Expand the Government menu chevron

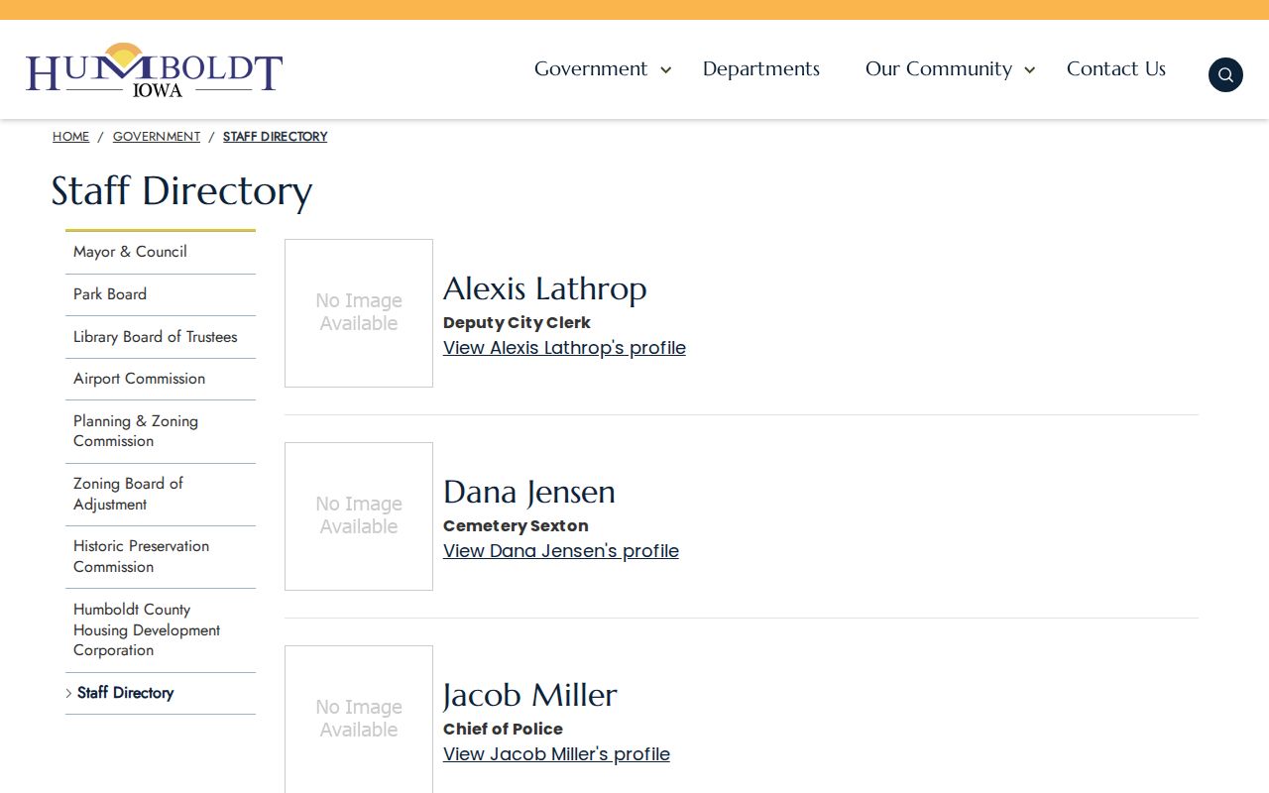666,69
